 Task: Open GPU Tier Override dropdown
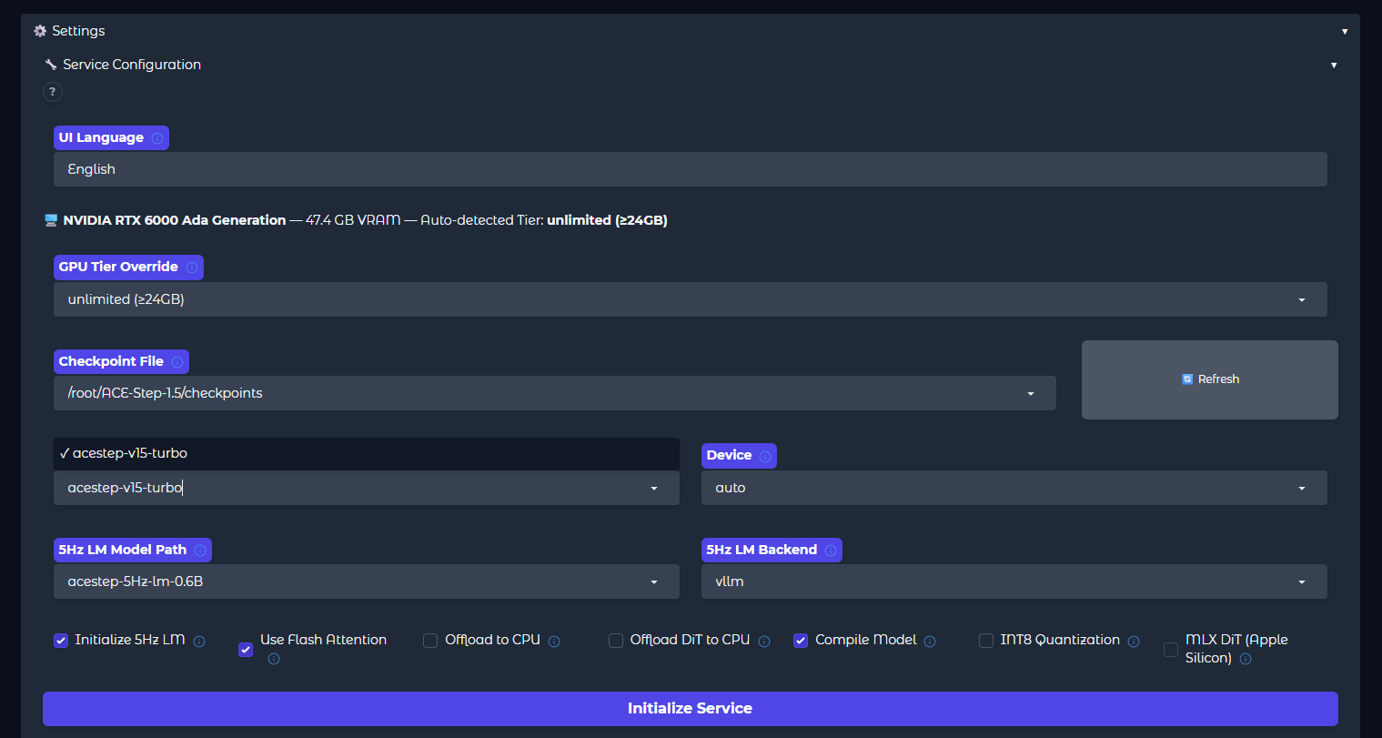691,299
